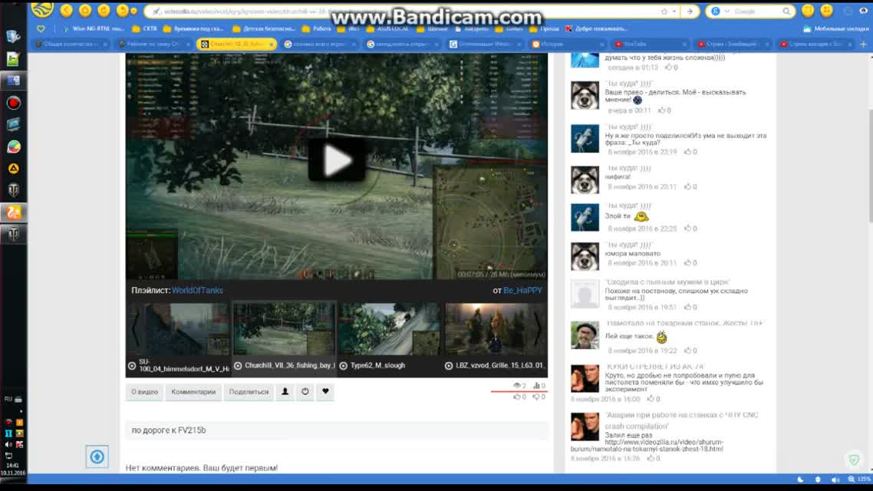Open the red record app in taskbar
This screenshot has height=491, width=873.
(13, 103)
